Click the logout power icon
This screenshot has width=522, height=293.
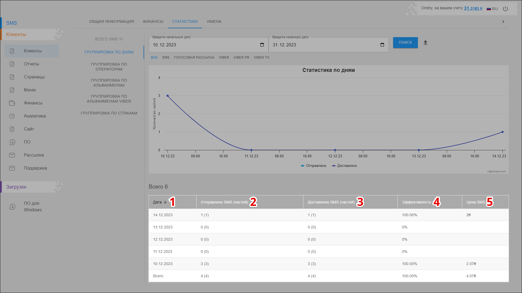click(x=505, y=9)
